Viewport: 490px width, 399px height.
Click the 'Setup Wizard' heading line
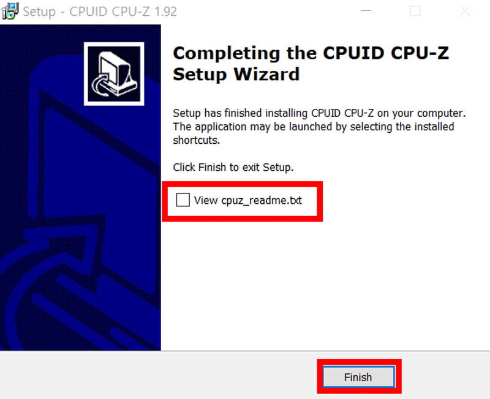point(236,74)
